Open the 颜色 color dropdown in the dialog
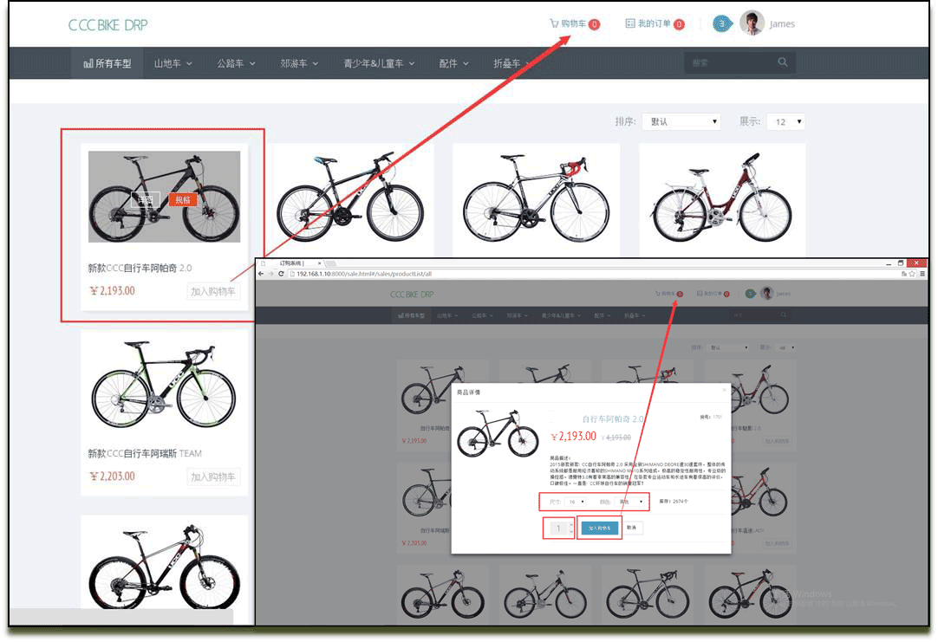938x642 pixels. (x=630, y=502)
